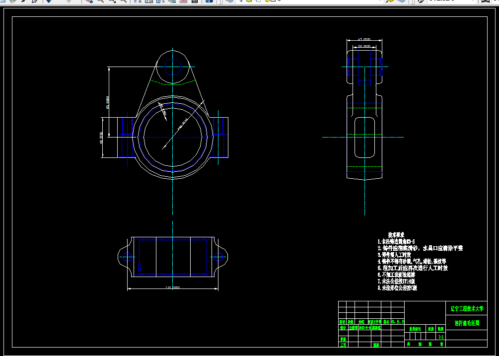Click the 连杆盖毛坯图 drawing name text

(467, 323)
